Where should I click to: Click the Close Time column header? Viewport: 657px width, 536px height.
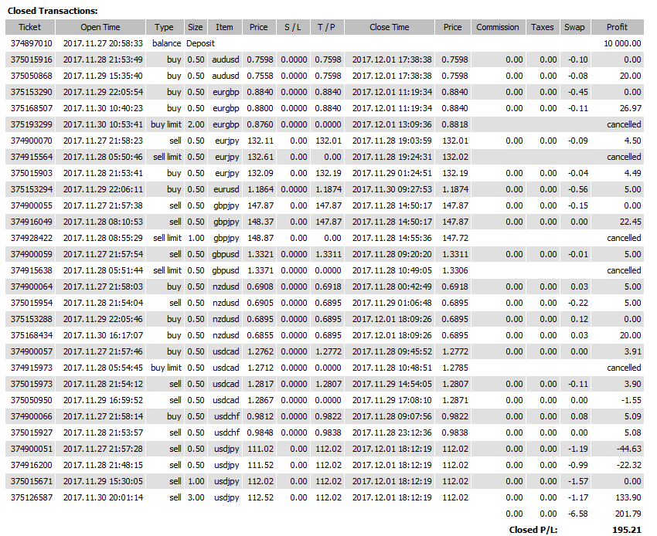pyautogui.click(x=390, y=27)
